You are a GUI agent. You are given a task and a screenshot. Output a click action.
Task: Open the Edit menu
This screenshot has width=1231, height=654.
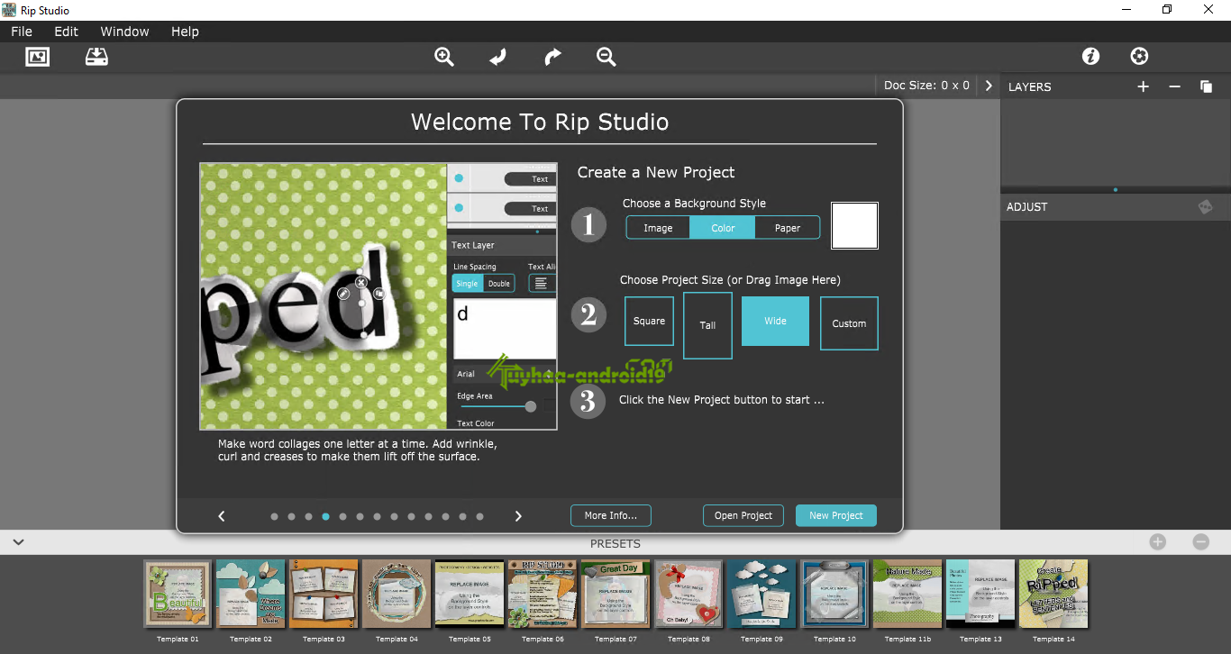tap(67, 32)
